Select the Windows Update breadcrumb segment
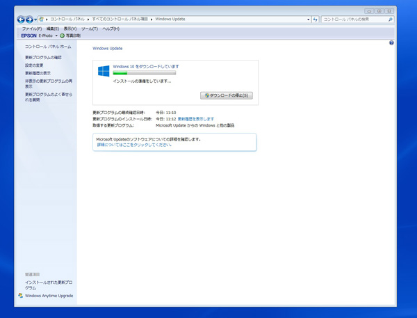Viewport: 417px width, 318px height. click(170, 19)
